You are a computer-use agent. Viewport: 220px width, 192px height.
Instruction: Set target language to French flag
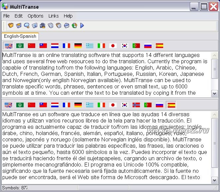pyautogui.click(x=66, y=105)
